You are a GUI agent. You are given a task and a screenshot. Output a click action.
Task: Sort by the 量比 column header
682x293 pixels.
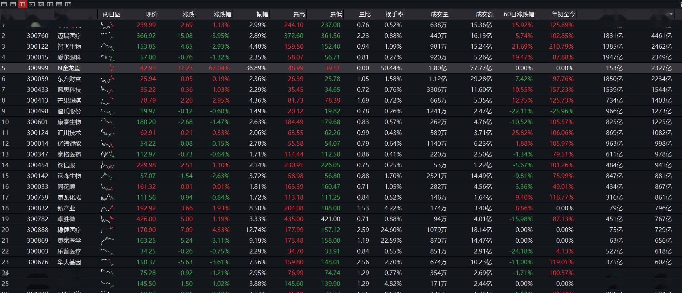coord(365,14)
